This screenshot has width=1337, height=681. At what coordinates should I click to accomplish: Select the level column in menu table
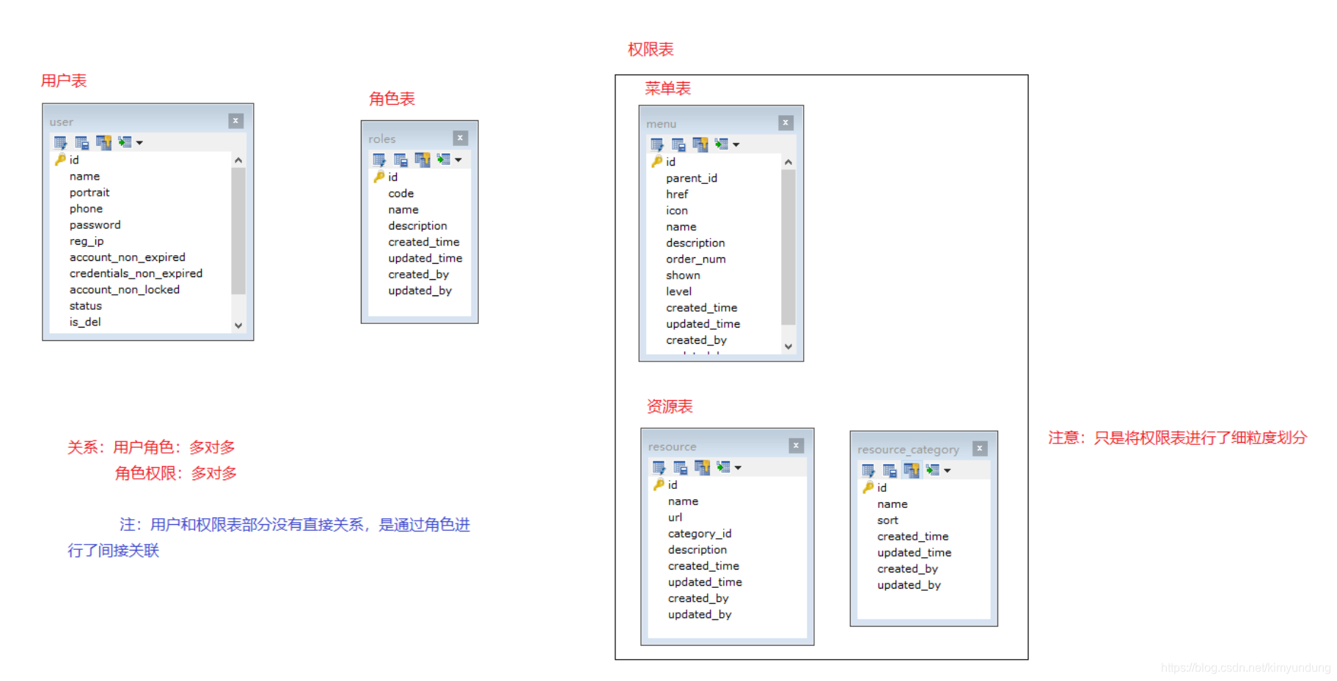pos(679,291)
